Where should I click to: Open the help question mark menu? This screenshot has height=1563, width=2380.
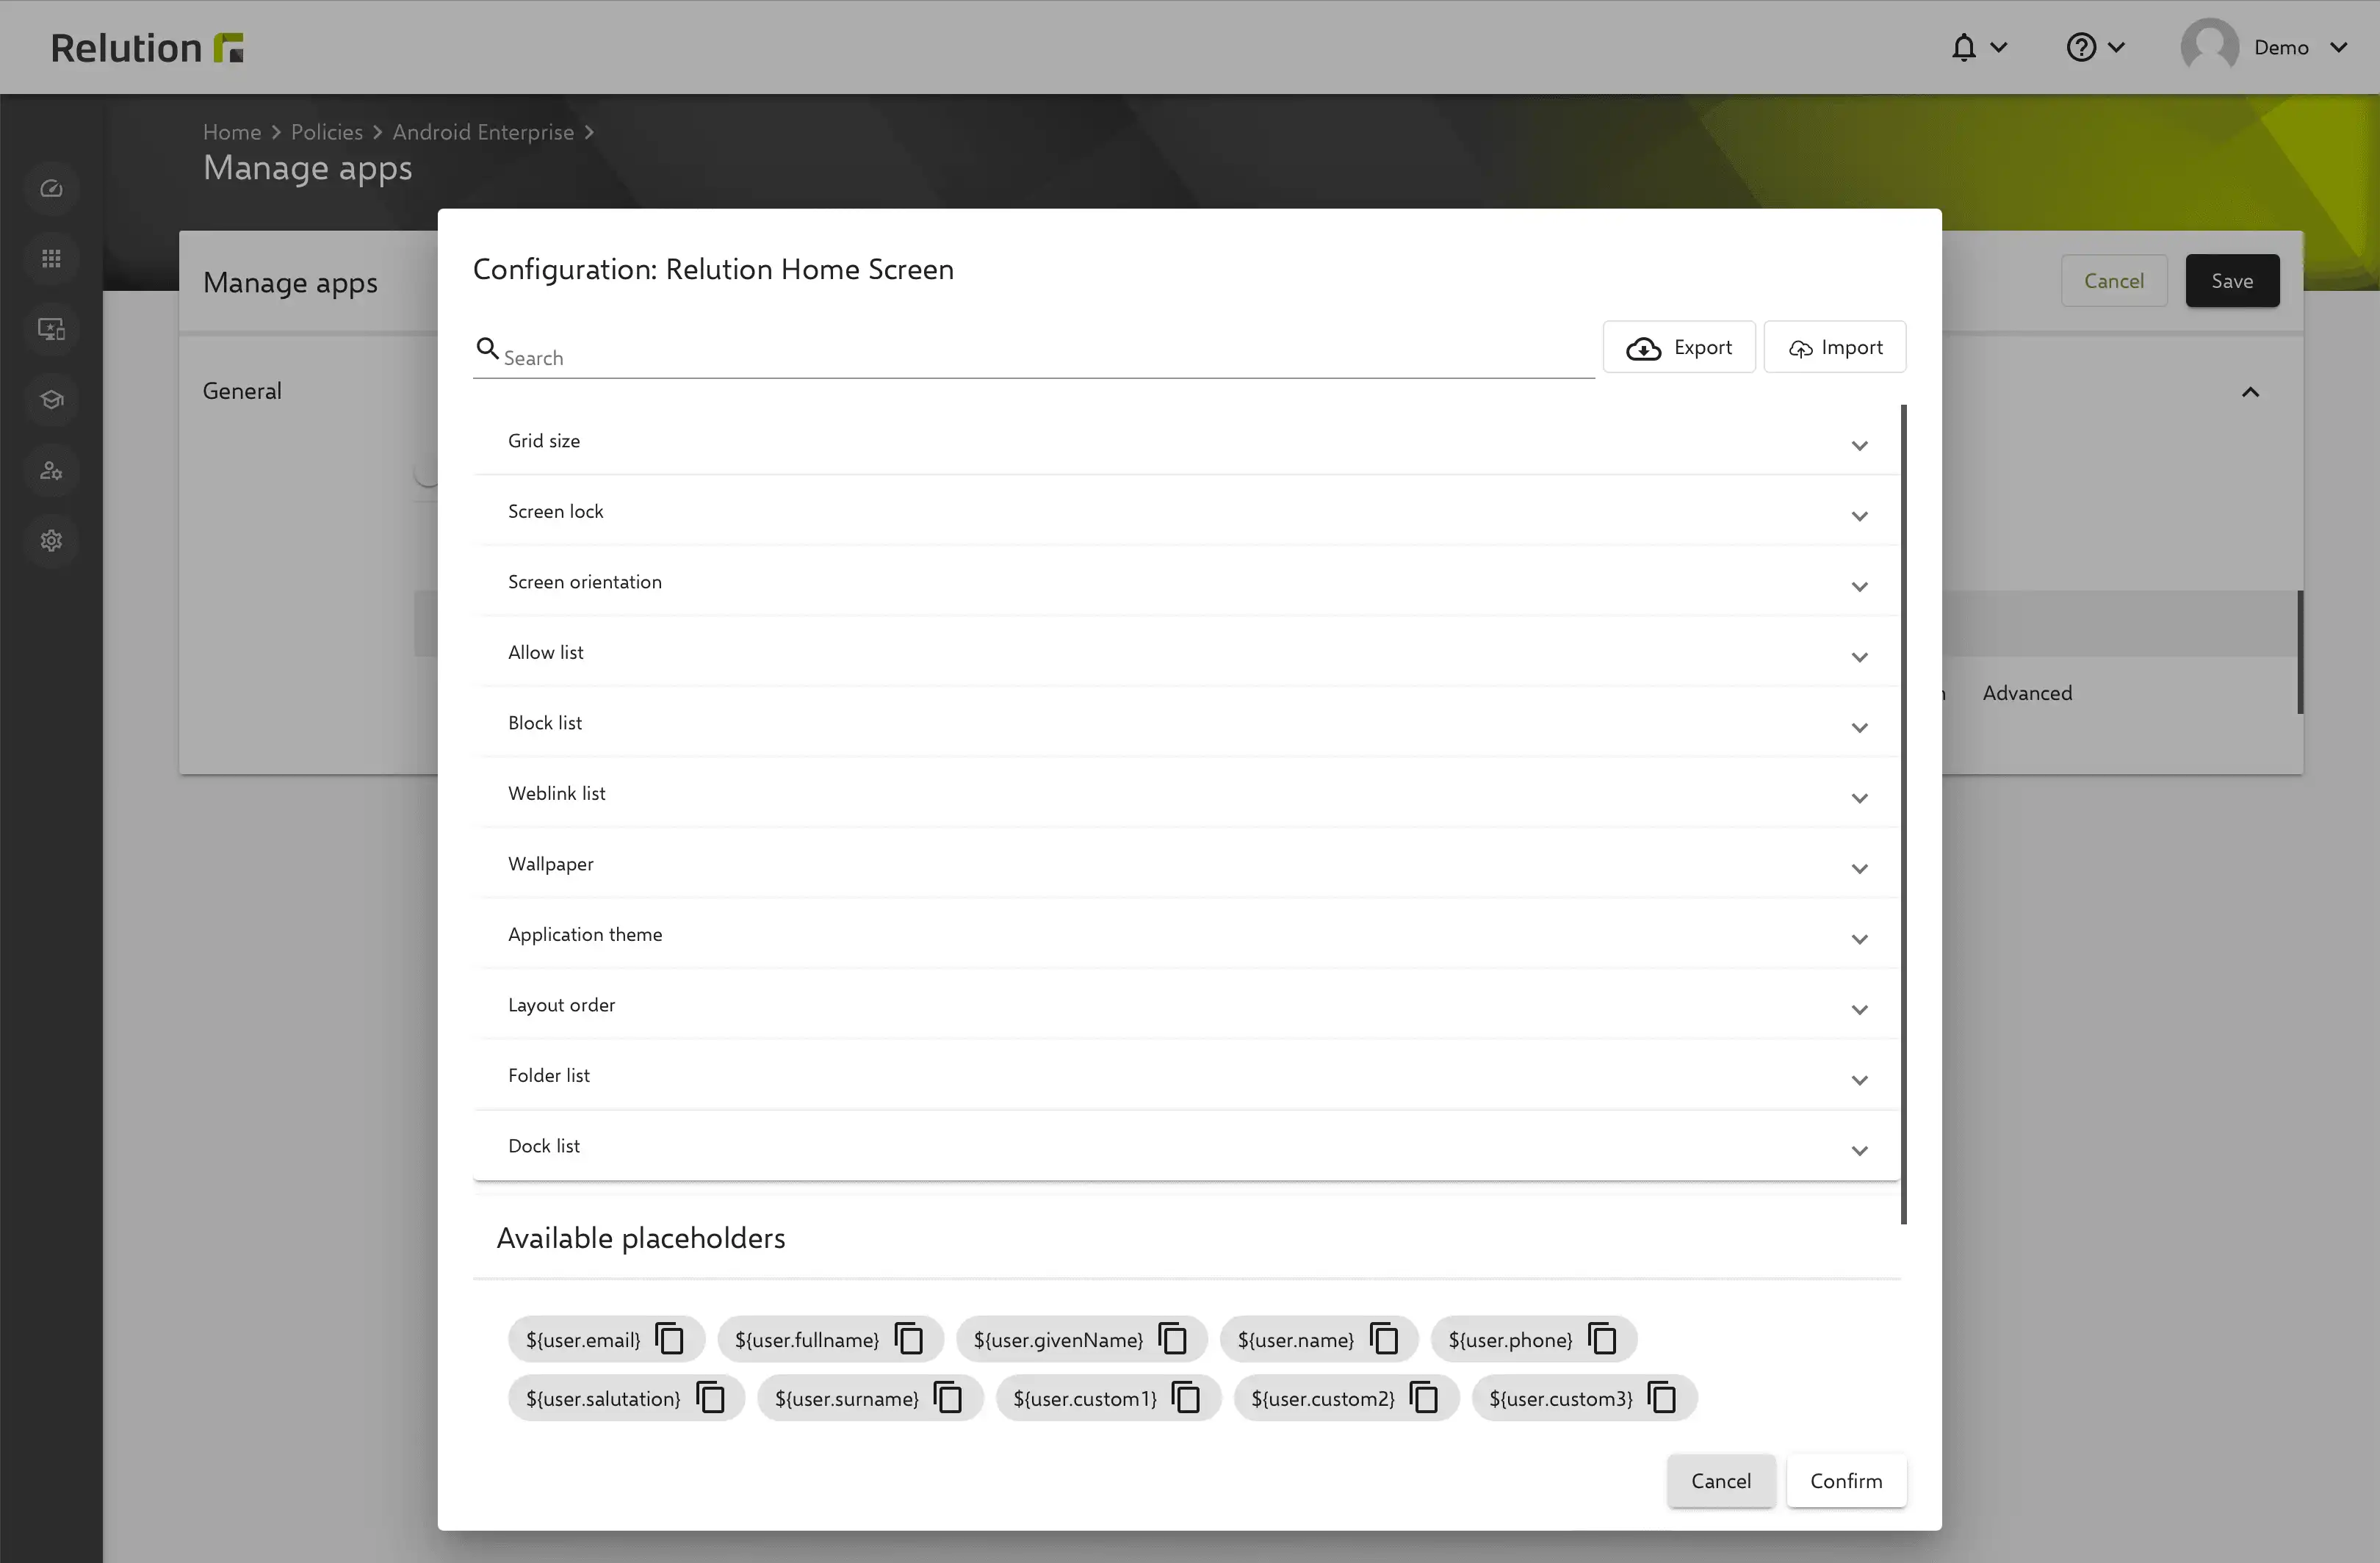coord(2094,47)
